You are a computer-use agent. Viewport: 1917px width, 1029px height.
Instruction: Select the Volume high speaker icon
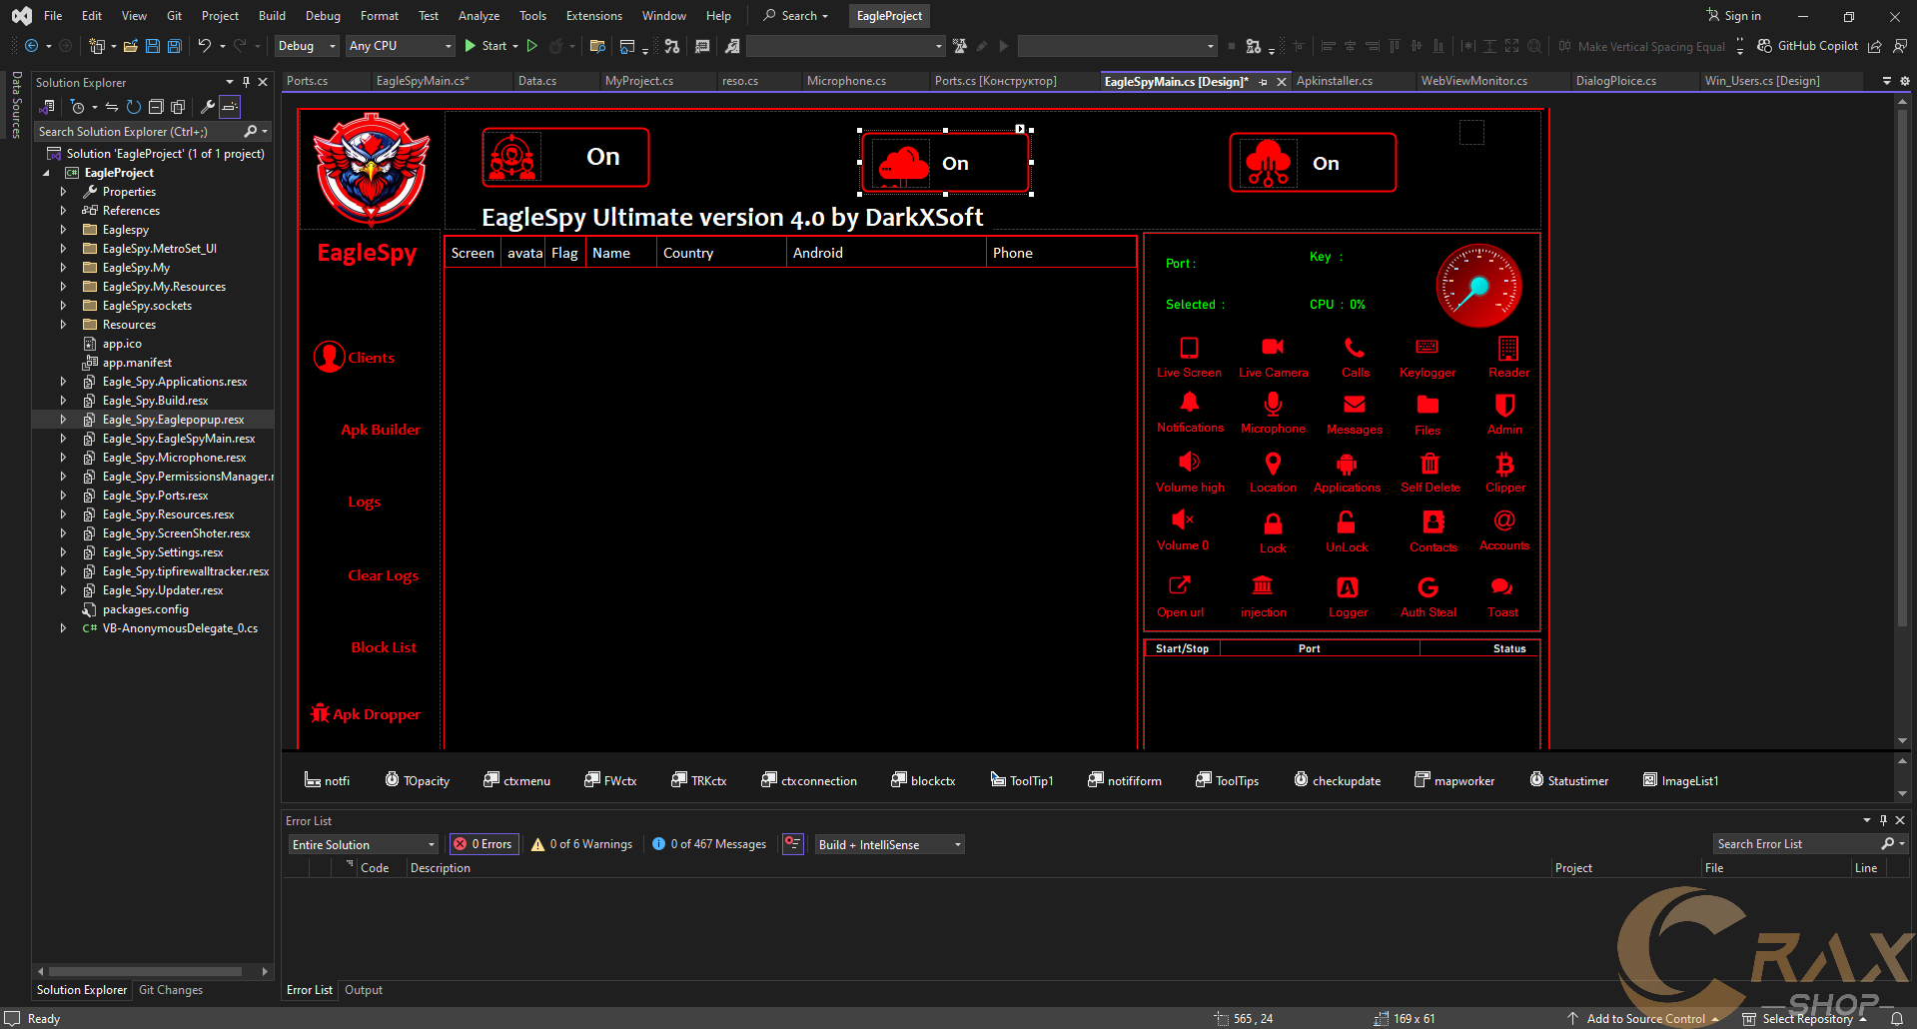pyautogui.click(x=1189, y=462)
